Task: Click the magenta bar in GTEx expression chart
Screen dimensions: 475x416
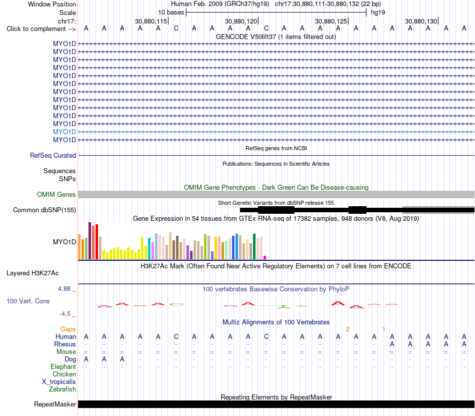Action: tap(265, 258)
